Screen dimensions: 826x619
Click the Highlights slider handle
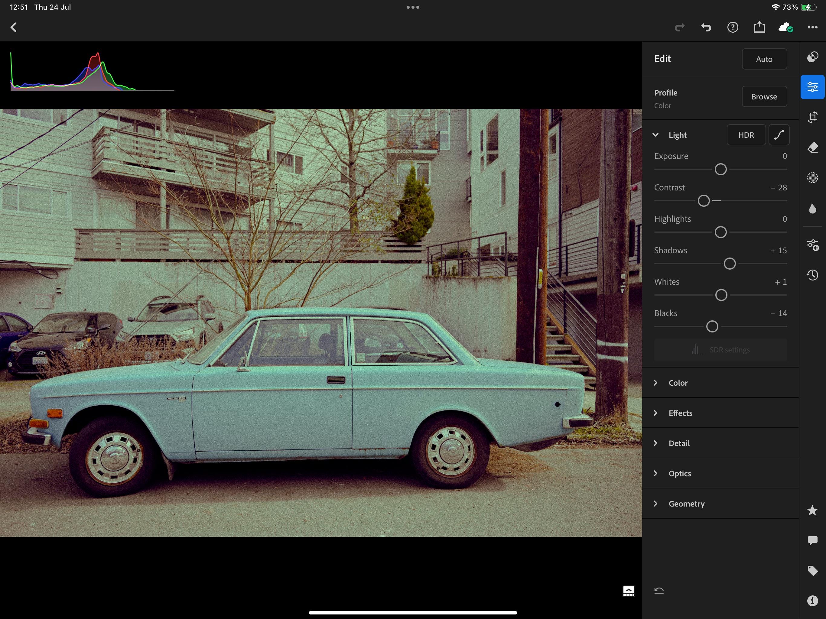720,232
